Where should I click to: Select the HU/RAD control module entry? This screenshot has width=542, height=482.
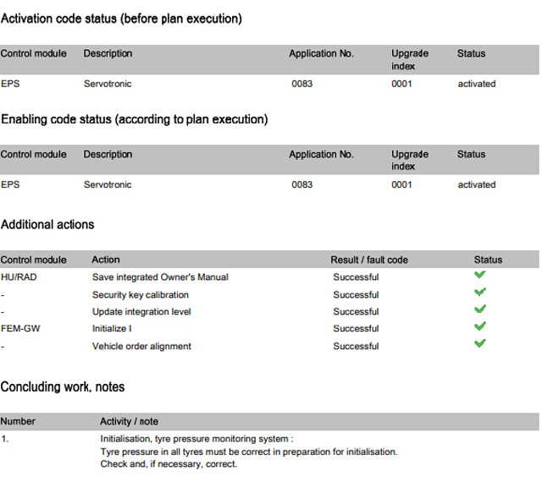pyautogui.click(x=18, y=277)
